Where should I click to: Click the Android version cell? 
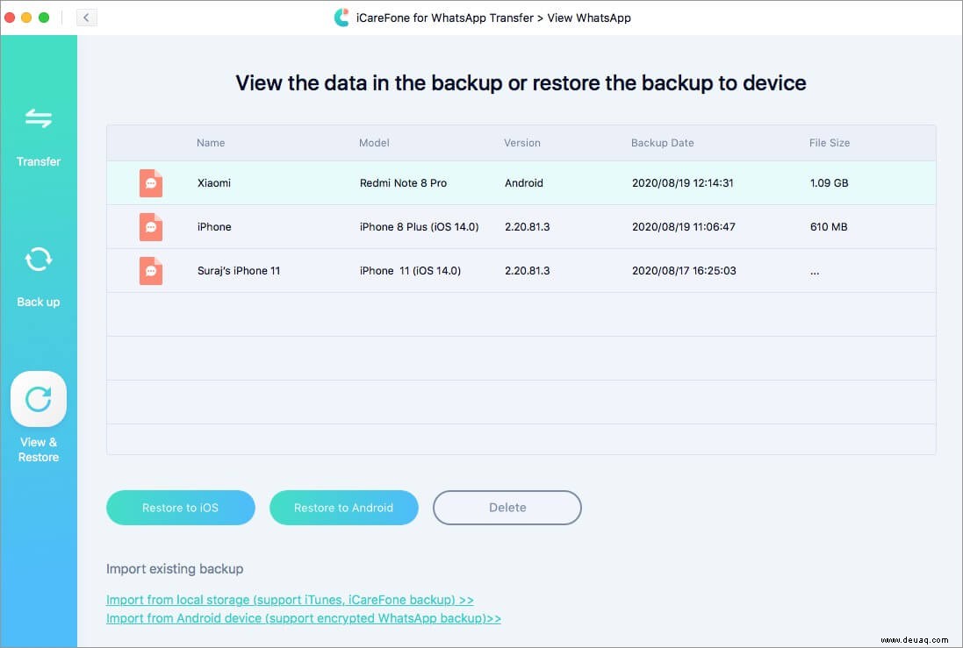tap(524, 183)
